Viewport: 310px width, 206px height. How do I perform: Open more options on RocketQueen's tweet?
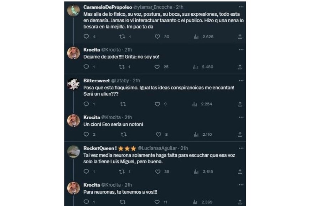[x=240, y=148]
